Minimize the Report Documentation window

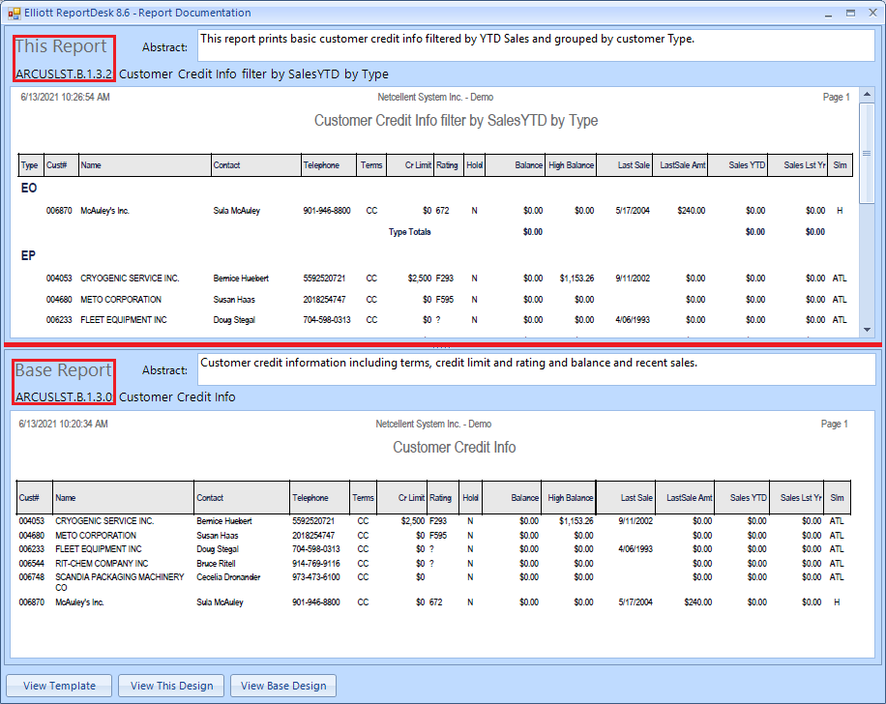tap(829, 13)
